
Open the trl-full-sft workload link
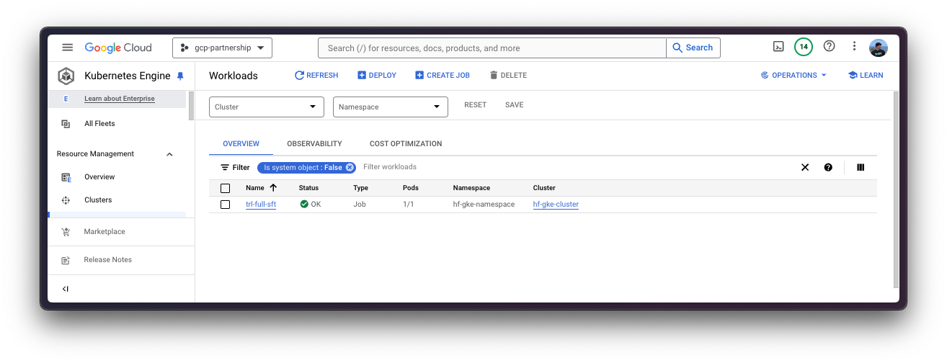pos(261,205)
